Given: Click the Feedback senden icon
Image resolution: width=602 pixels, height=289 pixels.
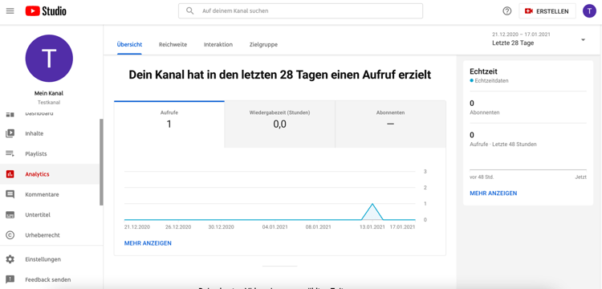Looking at the screenshot, I should pos(10,279).
